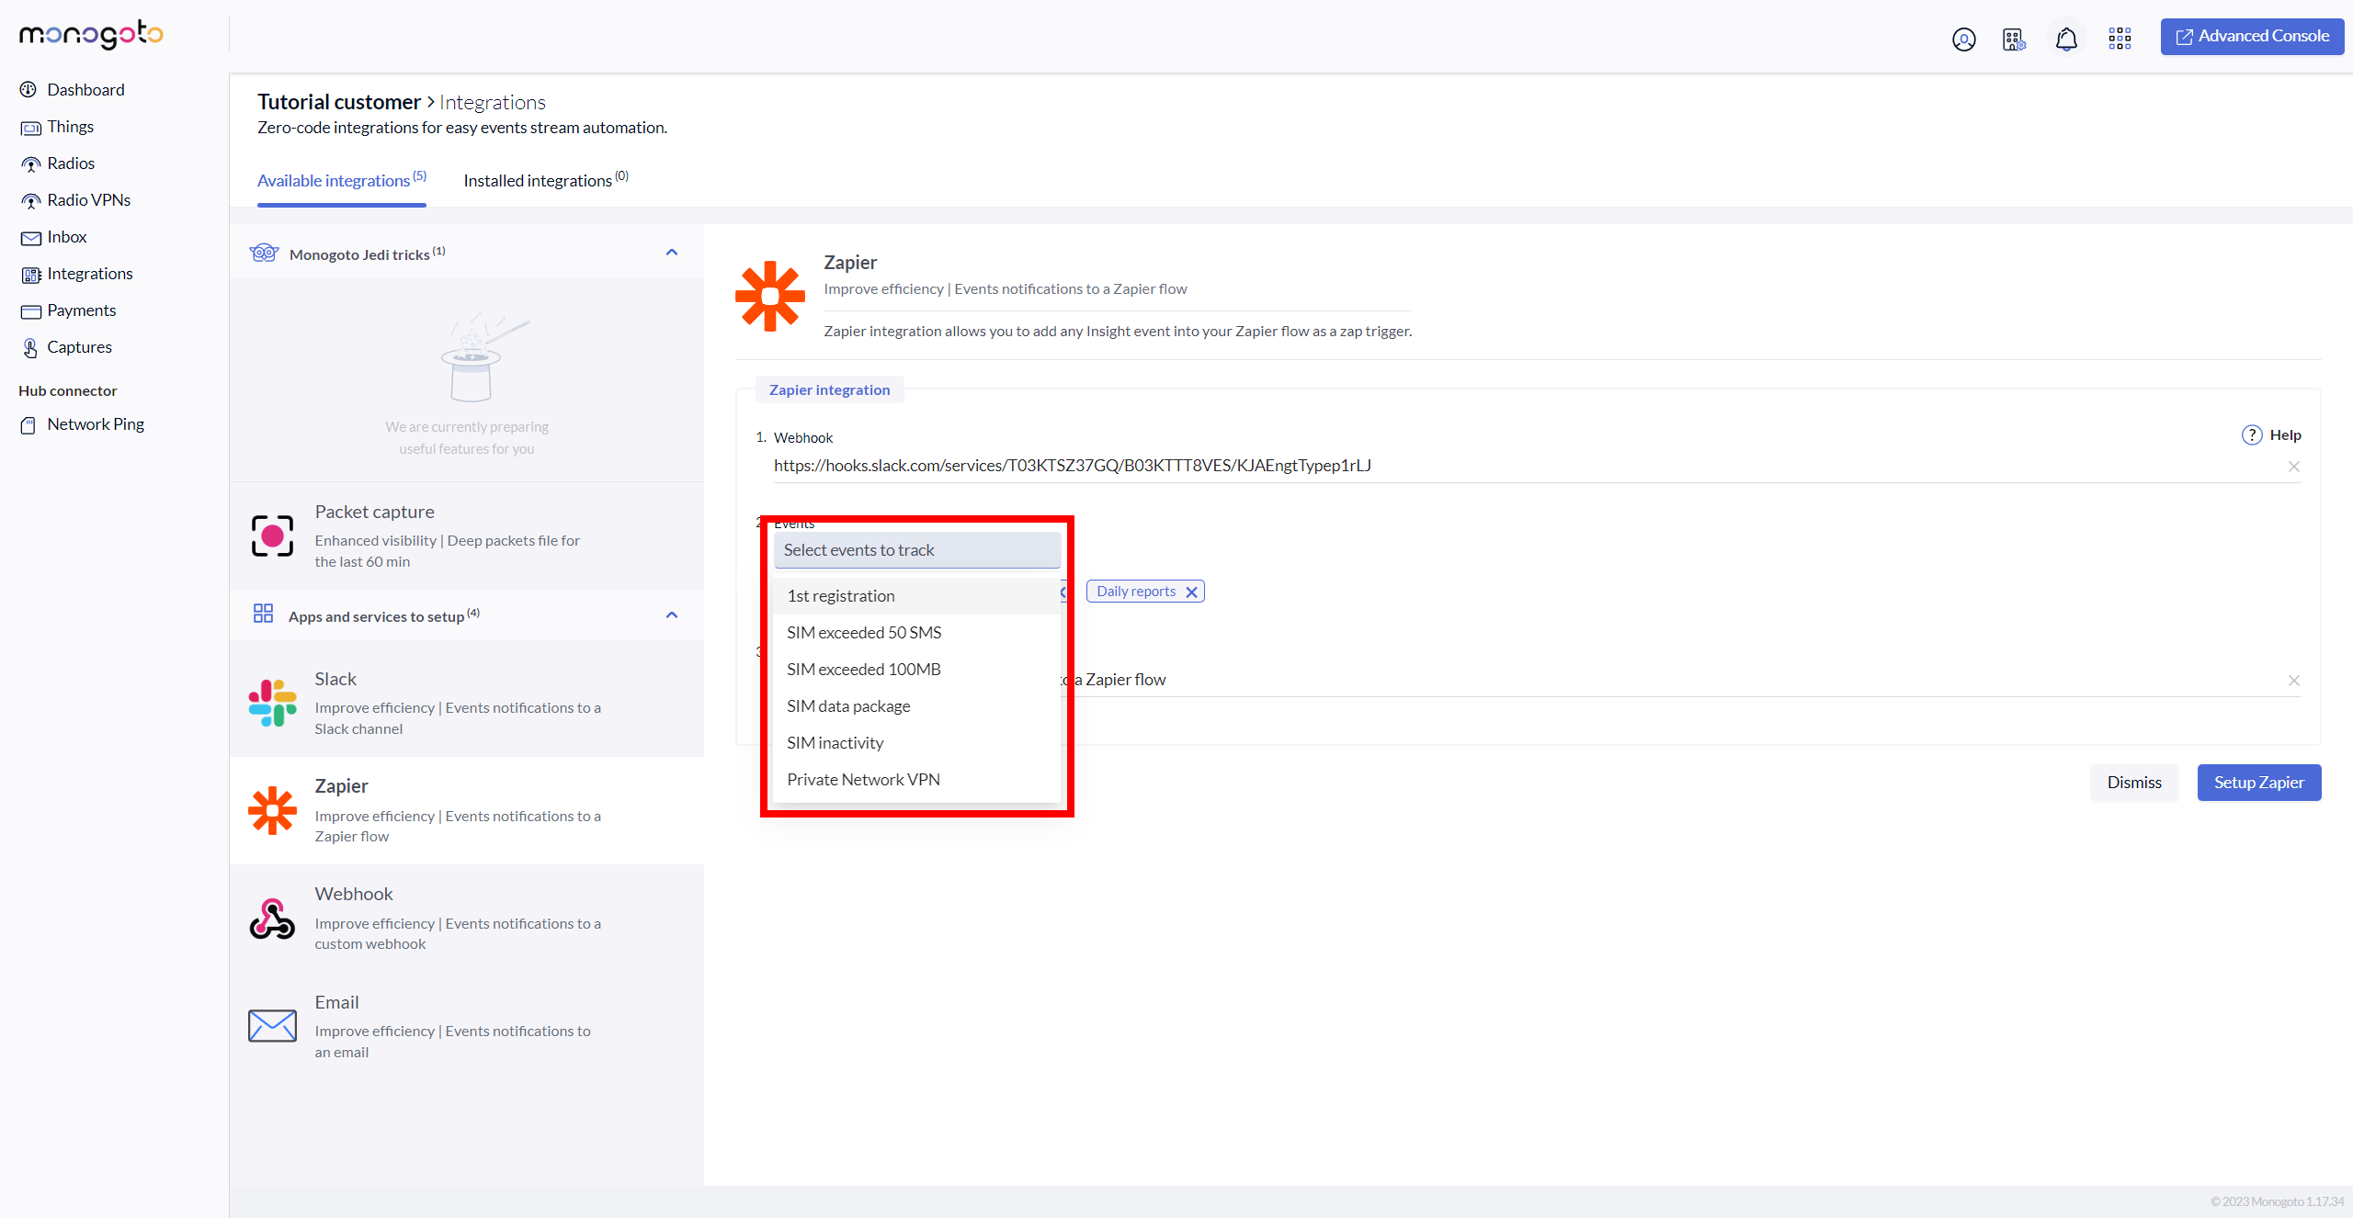2353x1218 pixels.
Task: Click the Dismiss button
Action: point(2133,783)
